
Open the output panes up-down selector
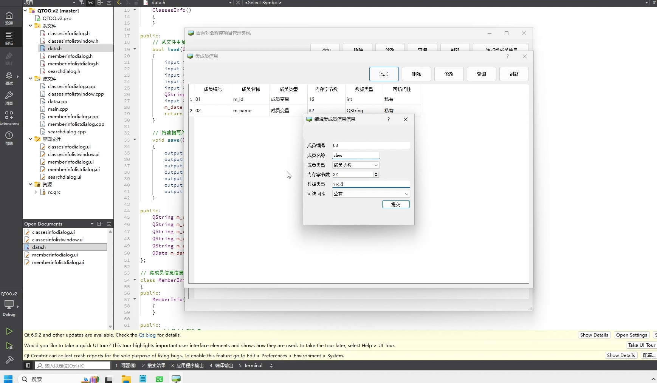(x=271, y=366)
